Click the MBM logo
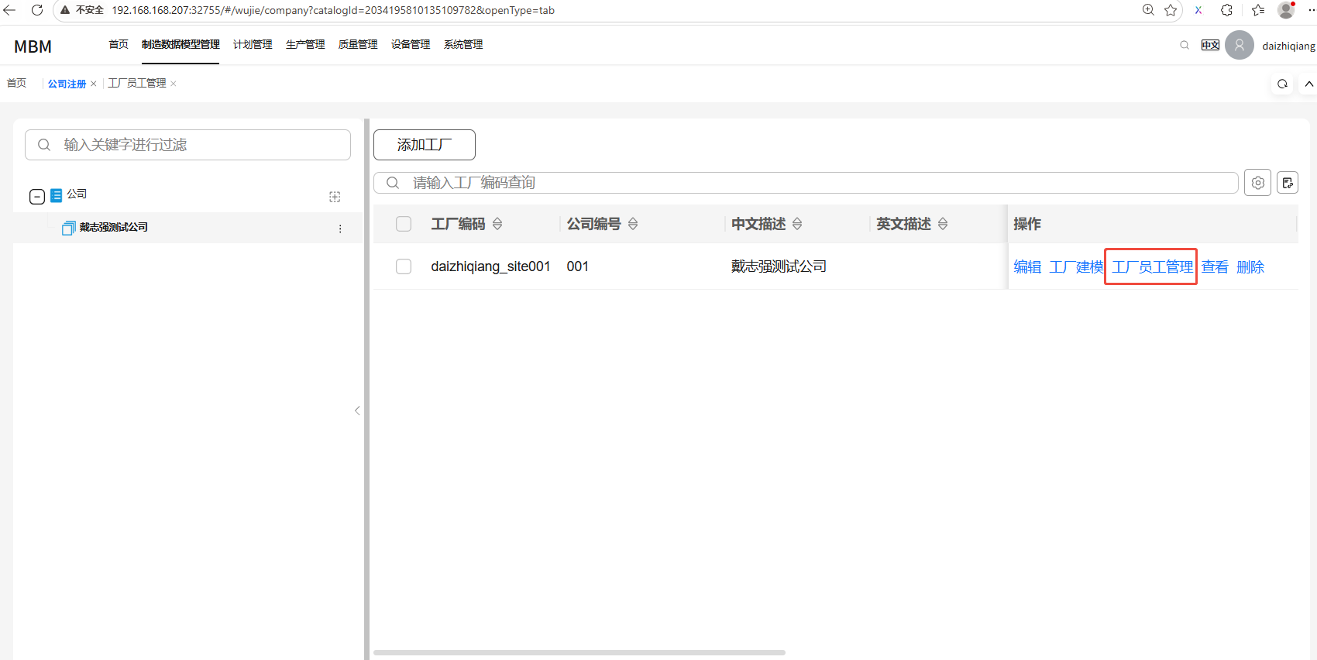This screenshot has width=1317, height=660. pos(33,46)
